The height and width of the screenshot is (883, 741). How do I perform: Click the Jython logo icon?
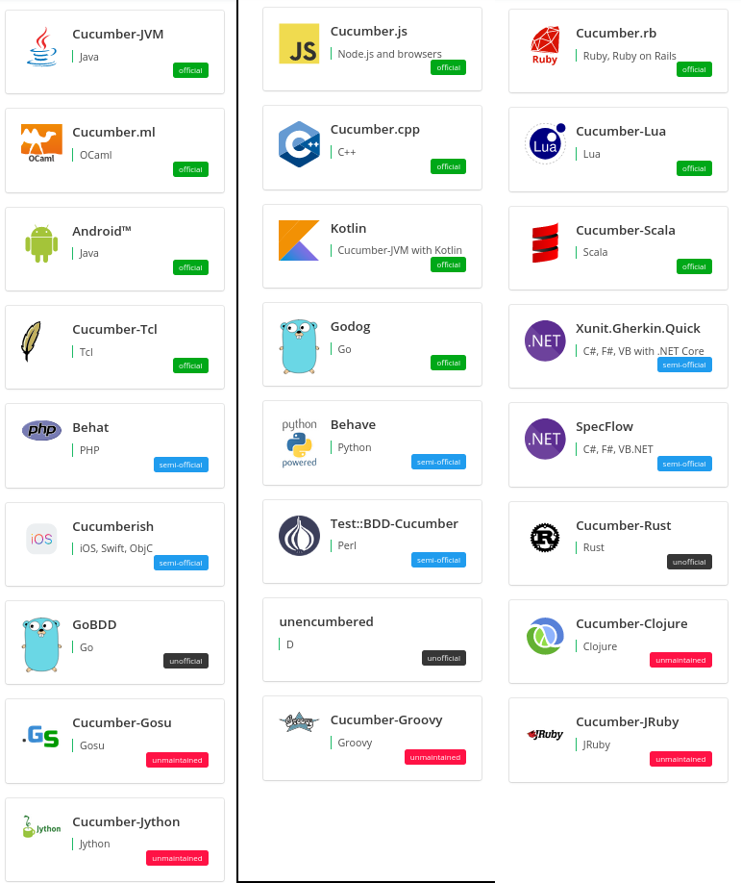(x=41, y=826)
